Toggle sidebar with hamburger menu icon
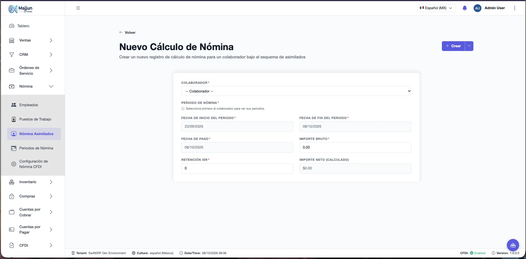The height and width of the screenshot is (259, 526). (x=78, y=8)
